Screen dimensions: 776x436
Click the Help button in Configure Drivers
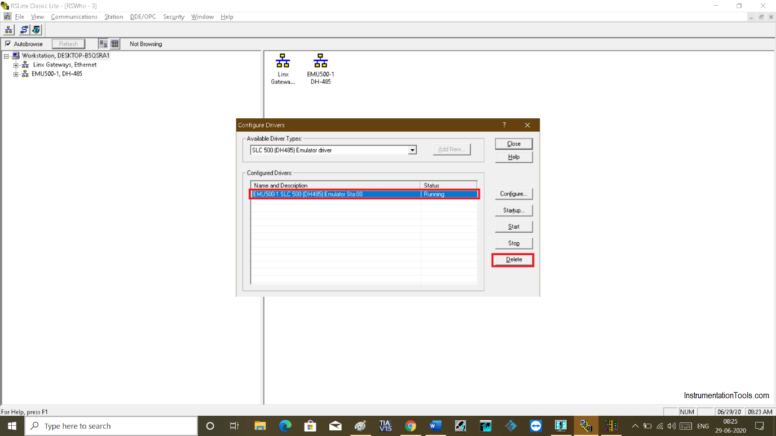(514, 157)
